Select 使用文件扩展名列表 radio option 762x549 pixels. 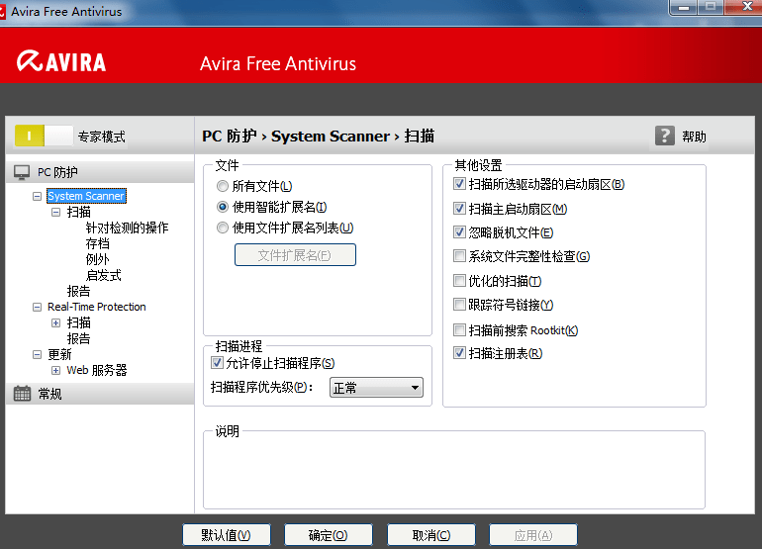point(222,228)
